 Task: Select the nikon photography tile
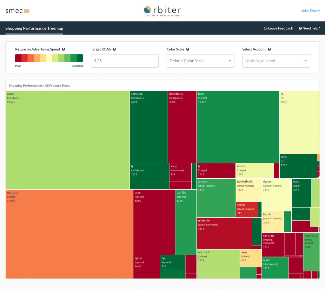click(x=275, y=268)
